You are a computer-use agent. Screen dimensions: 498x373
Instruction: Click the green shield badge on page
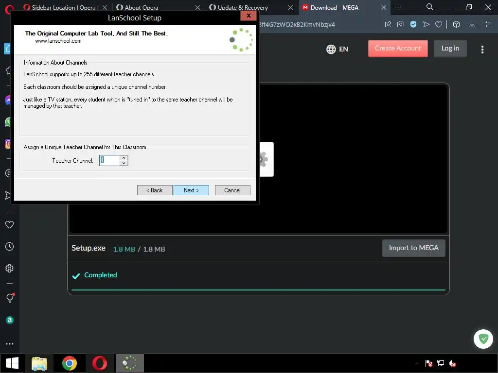[483, 339]
